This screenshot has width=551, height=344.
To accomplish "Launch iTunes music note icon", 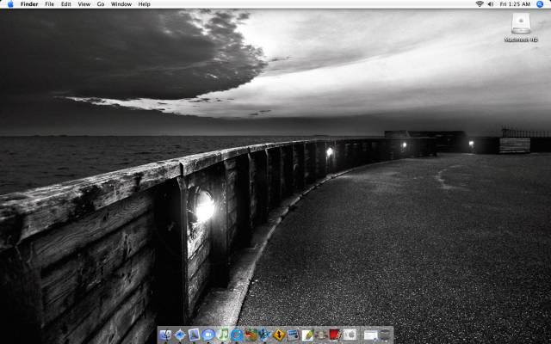I will click(x=222, y=335).
